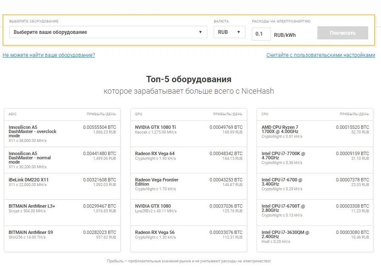Image resolution: width=381 pixels, height=267 pixels.
Task: Select Radeon RX Vega 64 entry
Action: pos(189,160)
